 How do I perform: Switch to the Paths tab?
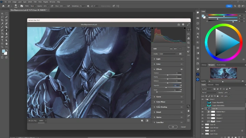point(217,85)
